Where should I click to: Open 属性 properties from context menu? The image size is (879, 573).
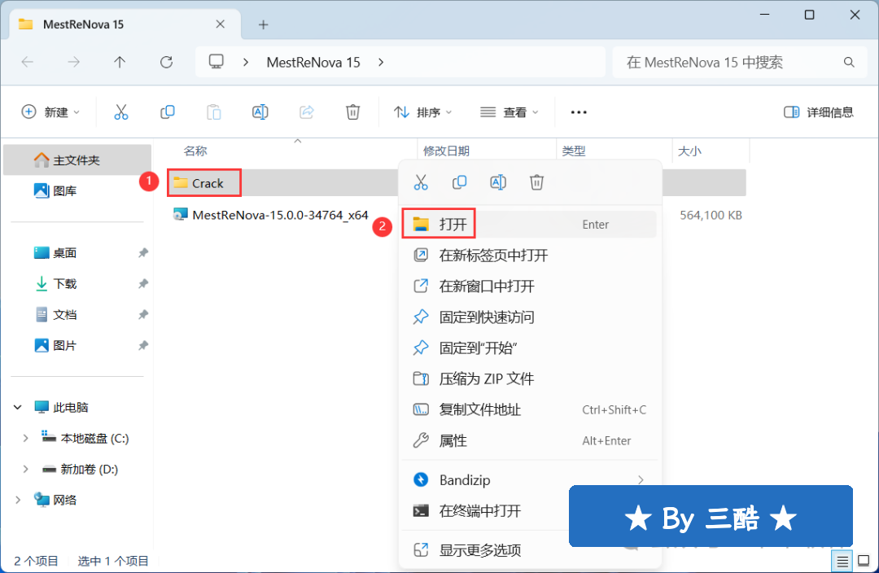click(529, 440)
